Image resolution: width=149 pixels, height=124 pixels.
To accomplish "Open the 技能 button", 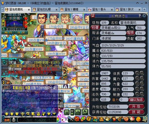I will pos(136,112).
